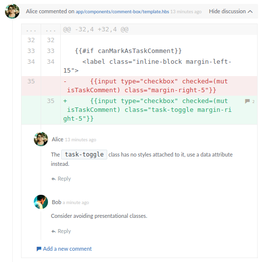Click the reply arrow under Alice's comment

coord(53,179)
